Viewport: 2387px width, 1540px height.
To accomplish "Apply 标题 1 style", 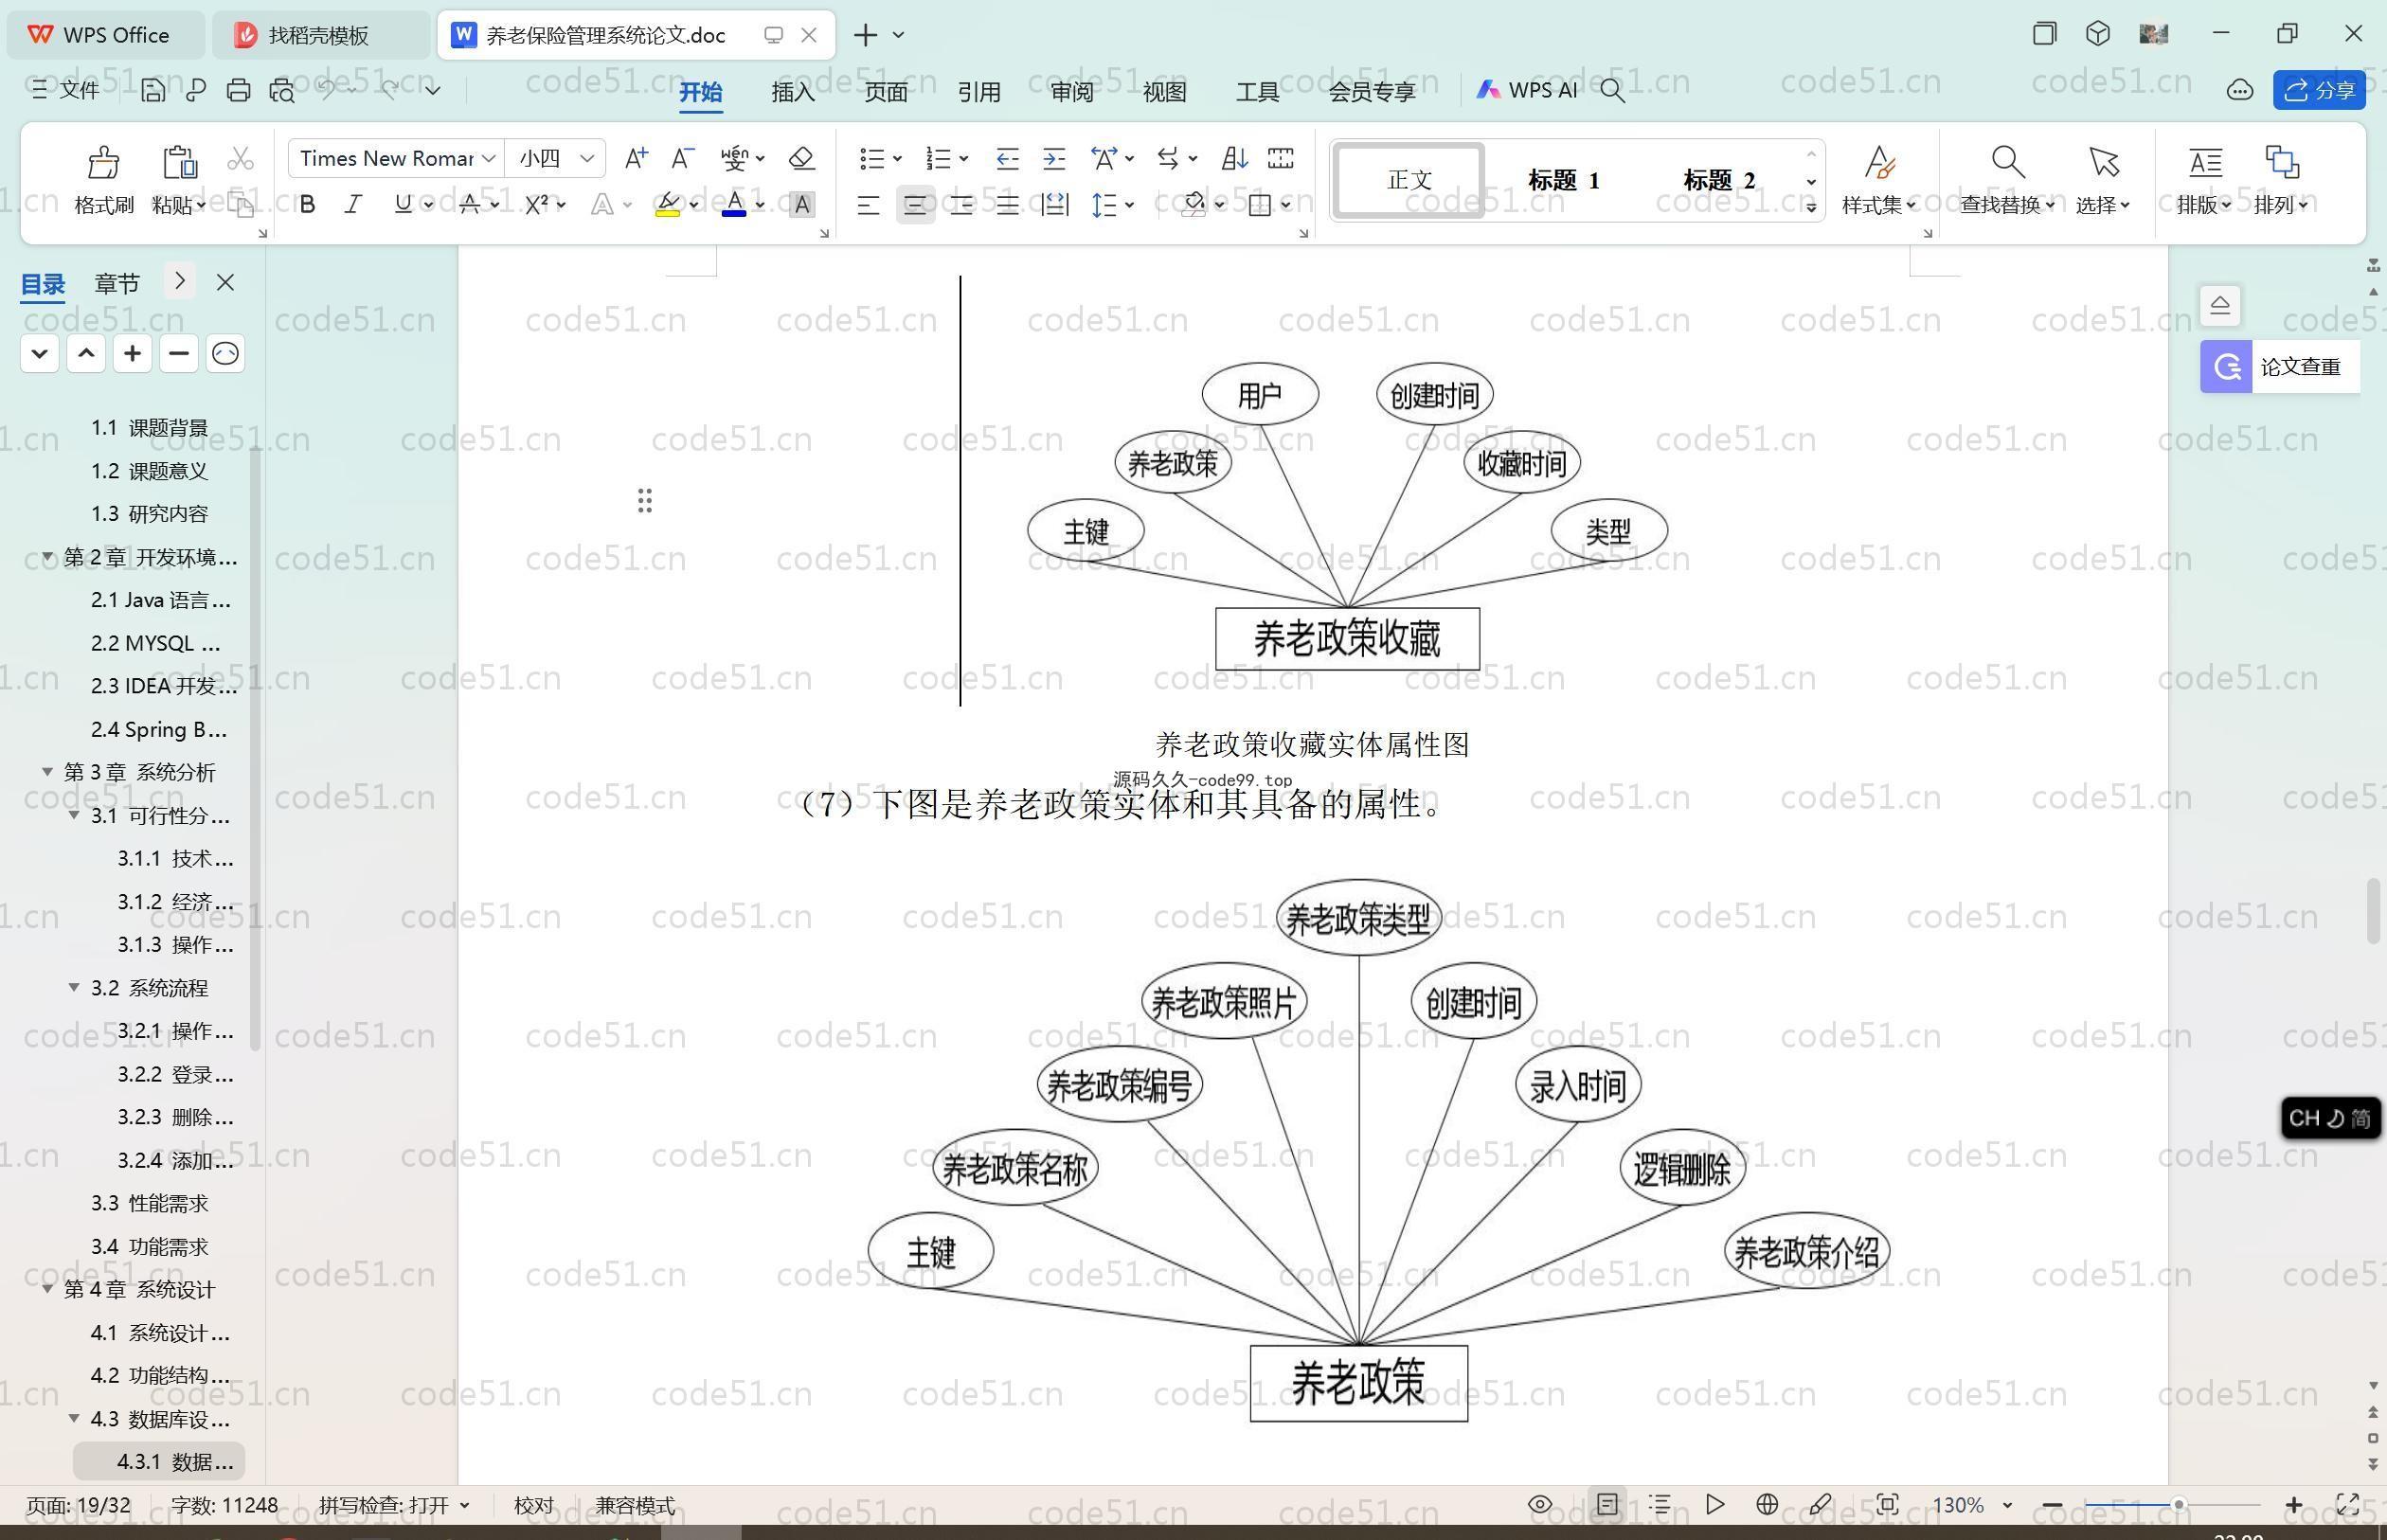I will [1564, 180].
